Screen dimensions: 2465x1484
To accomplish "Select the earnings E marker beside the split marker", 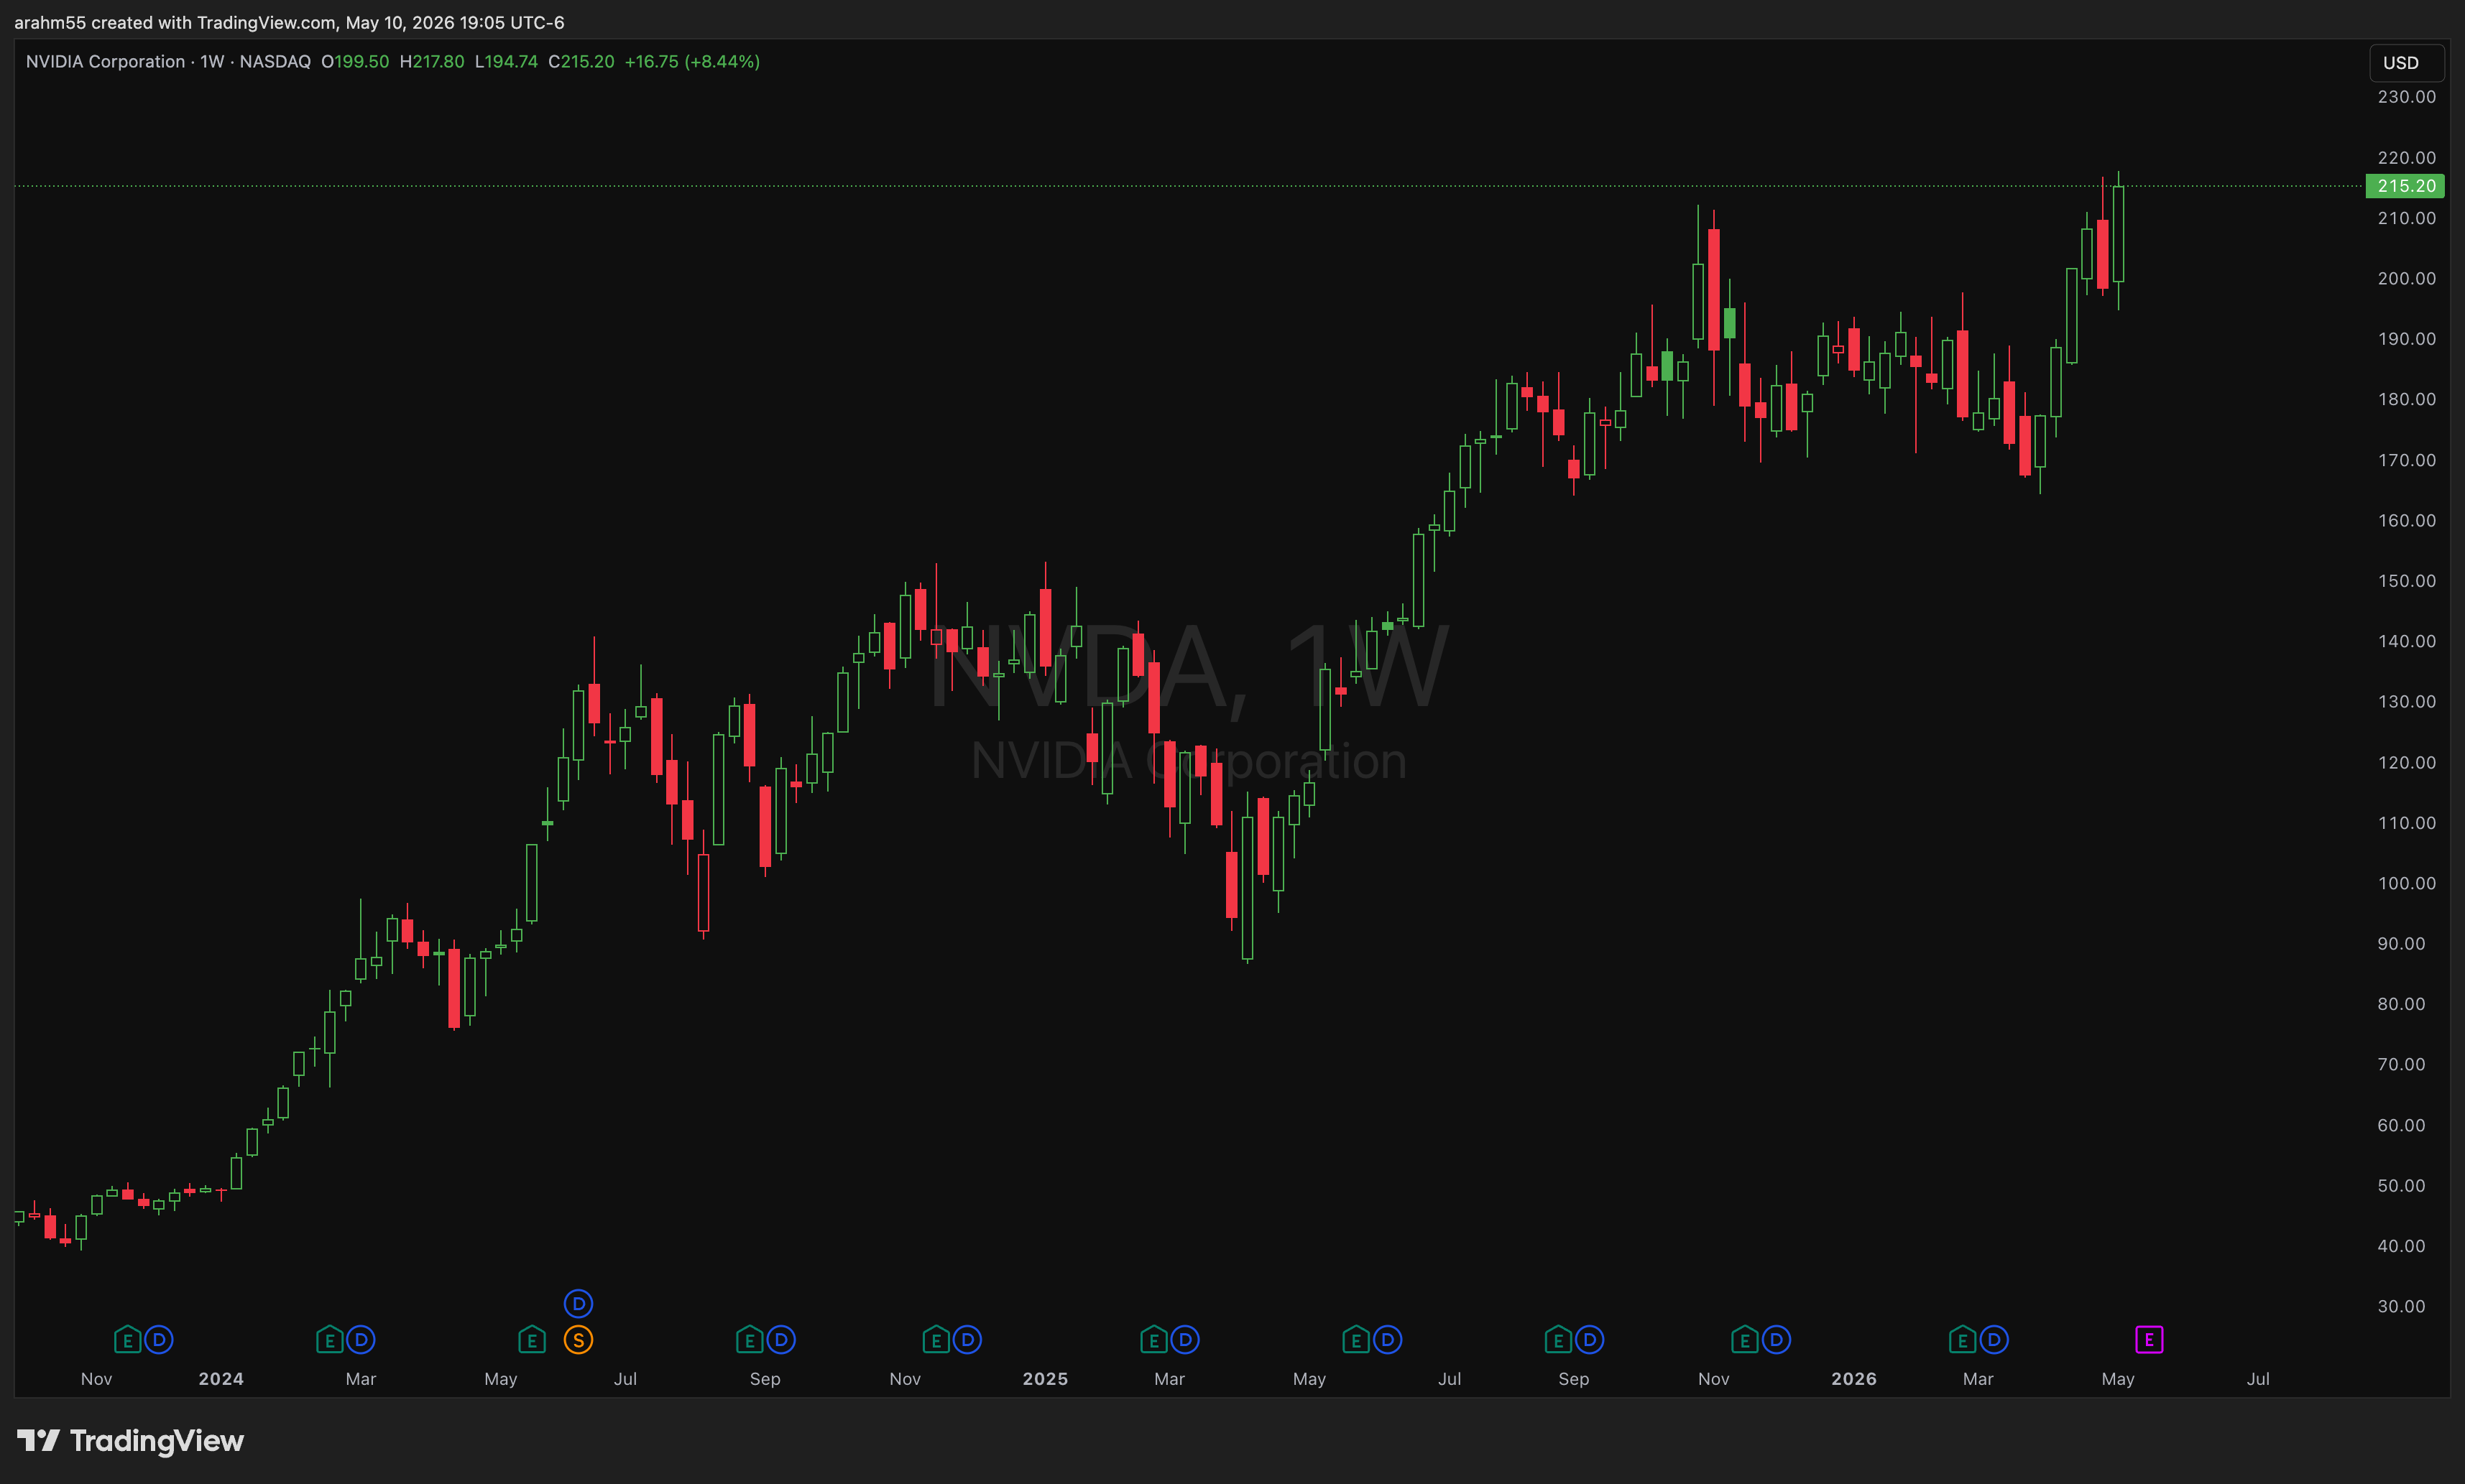I will (533, 1339).
